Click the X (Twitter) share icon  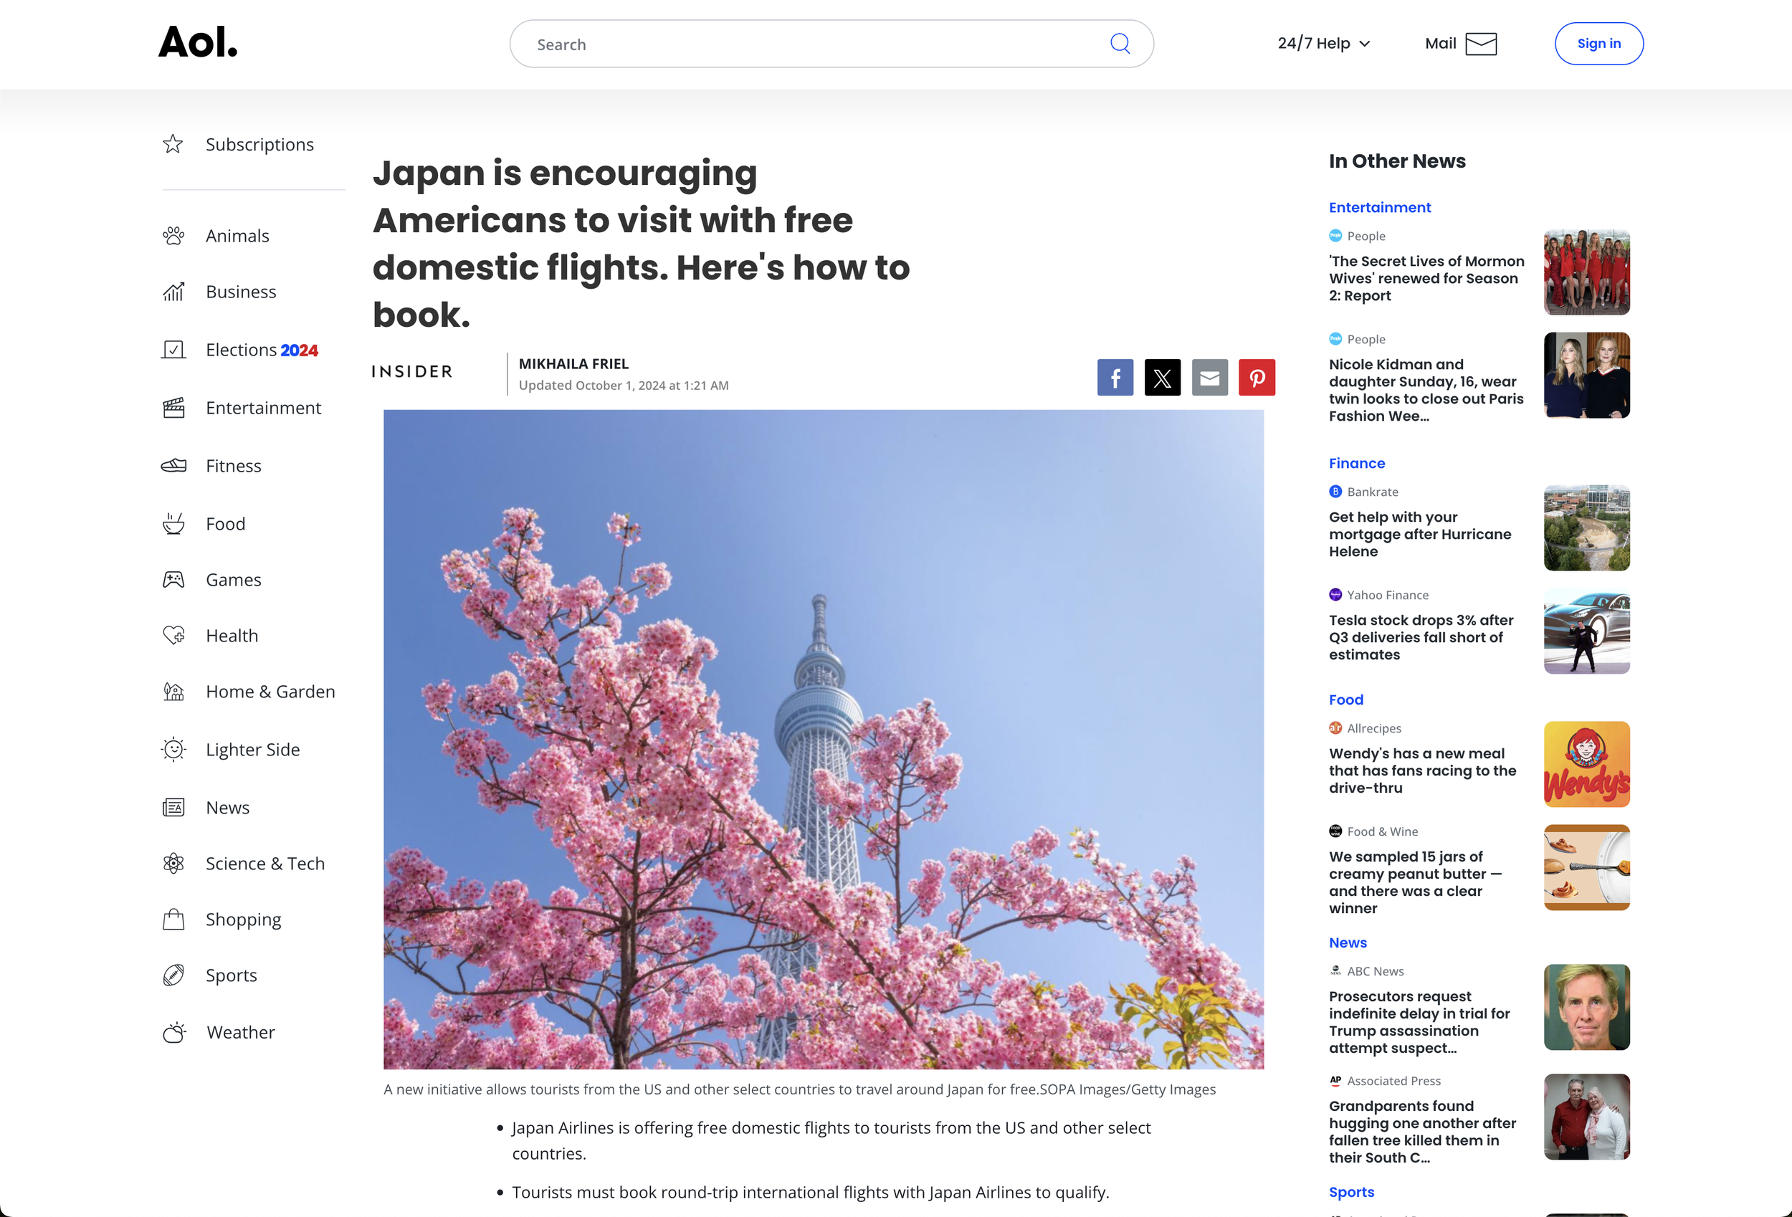tap(1162, 377)
